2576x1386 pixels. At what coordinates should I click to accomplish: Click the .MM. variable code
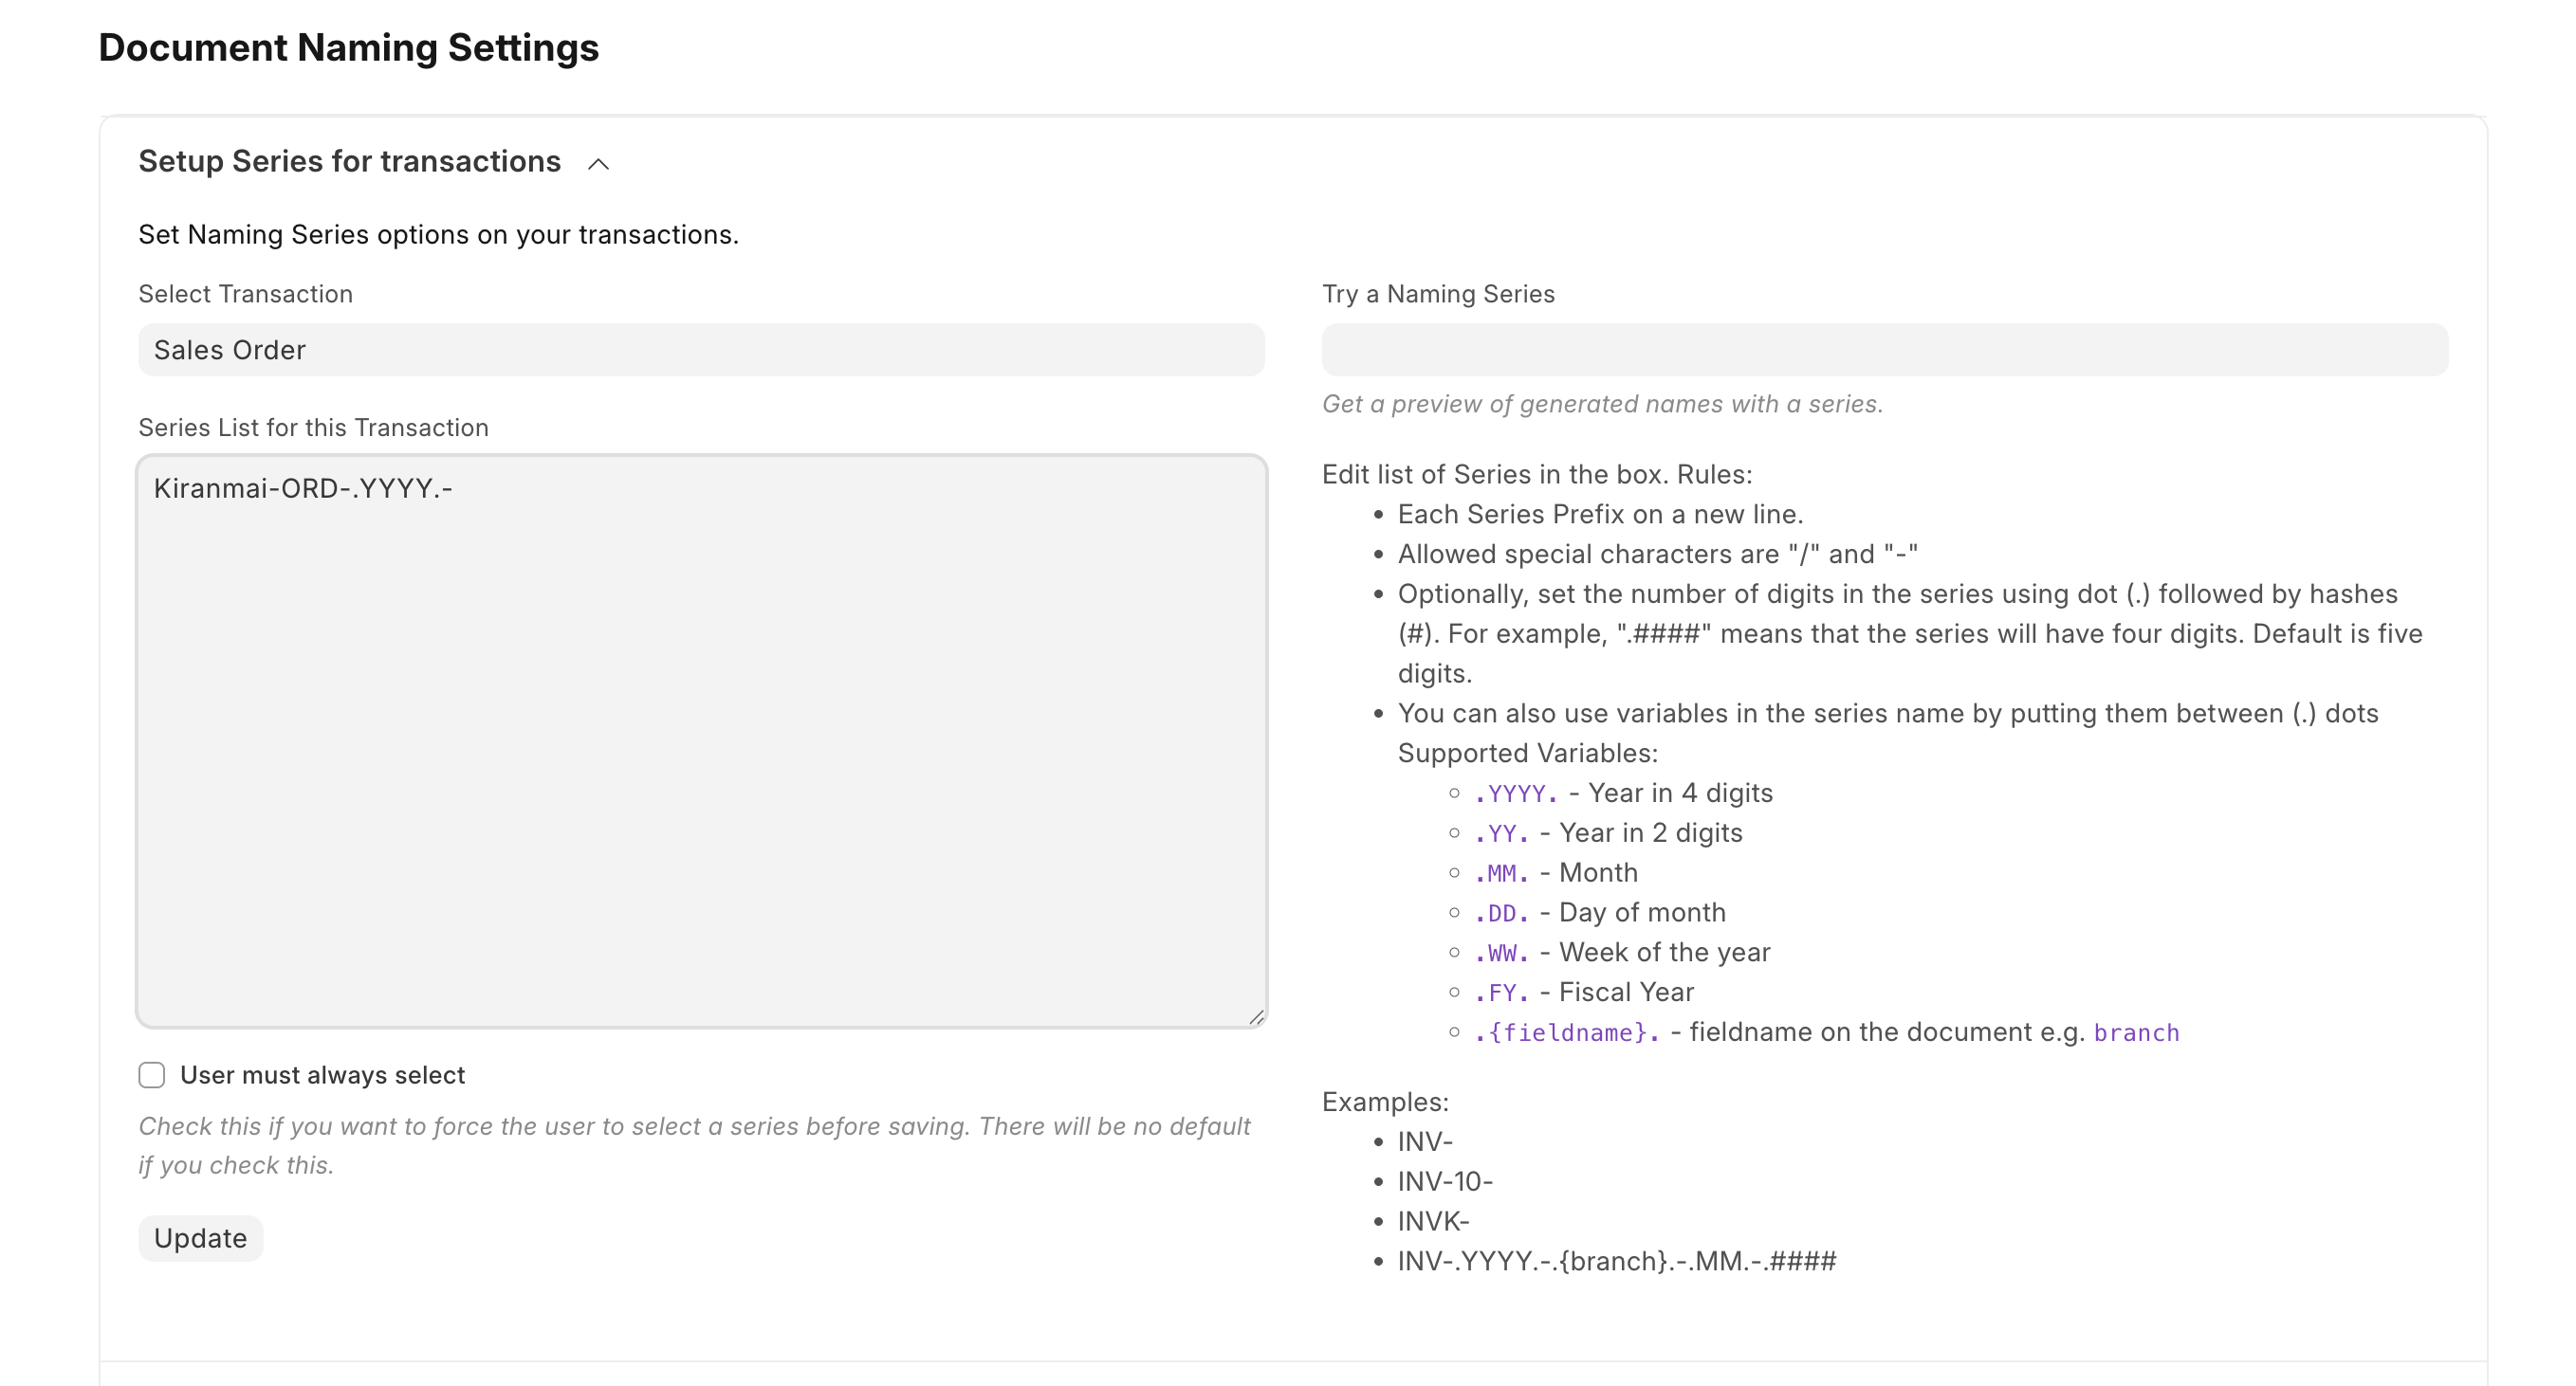[x=1501, y=873]
